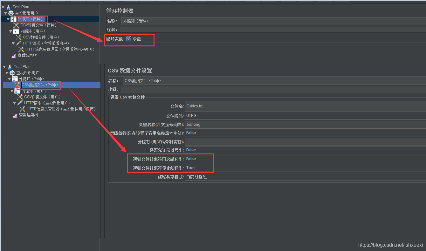Select the 外循环（币种） label in the tree beside 循环控制器
This screenshot has width=426, height=251.
click(x=30, y=19)
